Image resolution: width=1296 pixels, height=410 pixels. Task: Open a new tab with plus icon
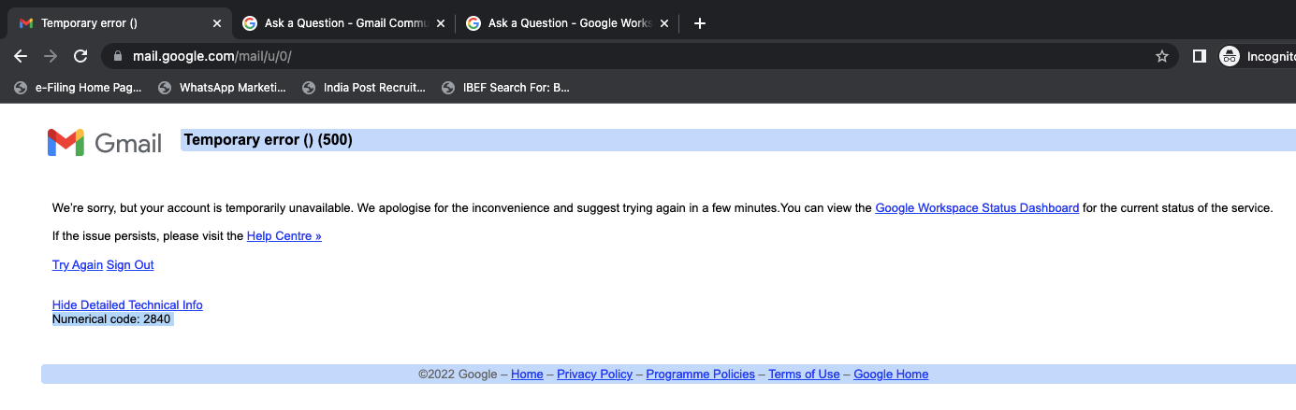[699, 23]
